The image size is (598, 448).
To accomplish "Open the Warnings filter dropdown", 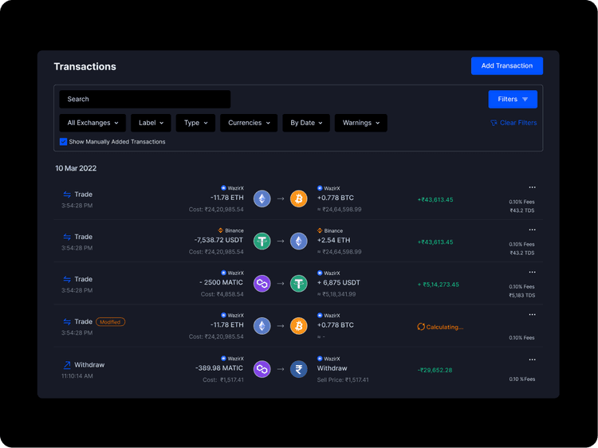I will point(360,123).
